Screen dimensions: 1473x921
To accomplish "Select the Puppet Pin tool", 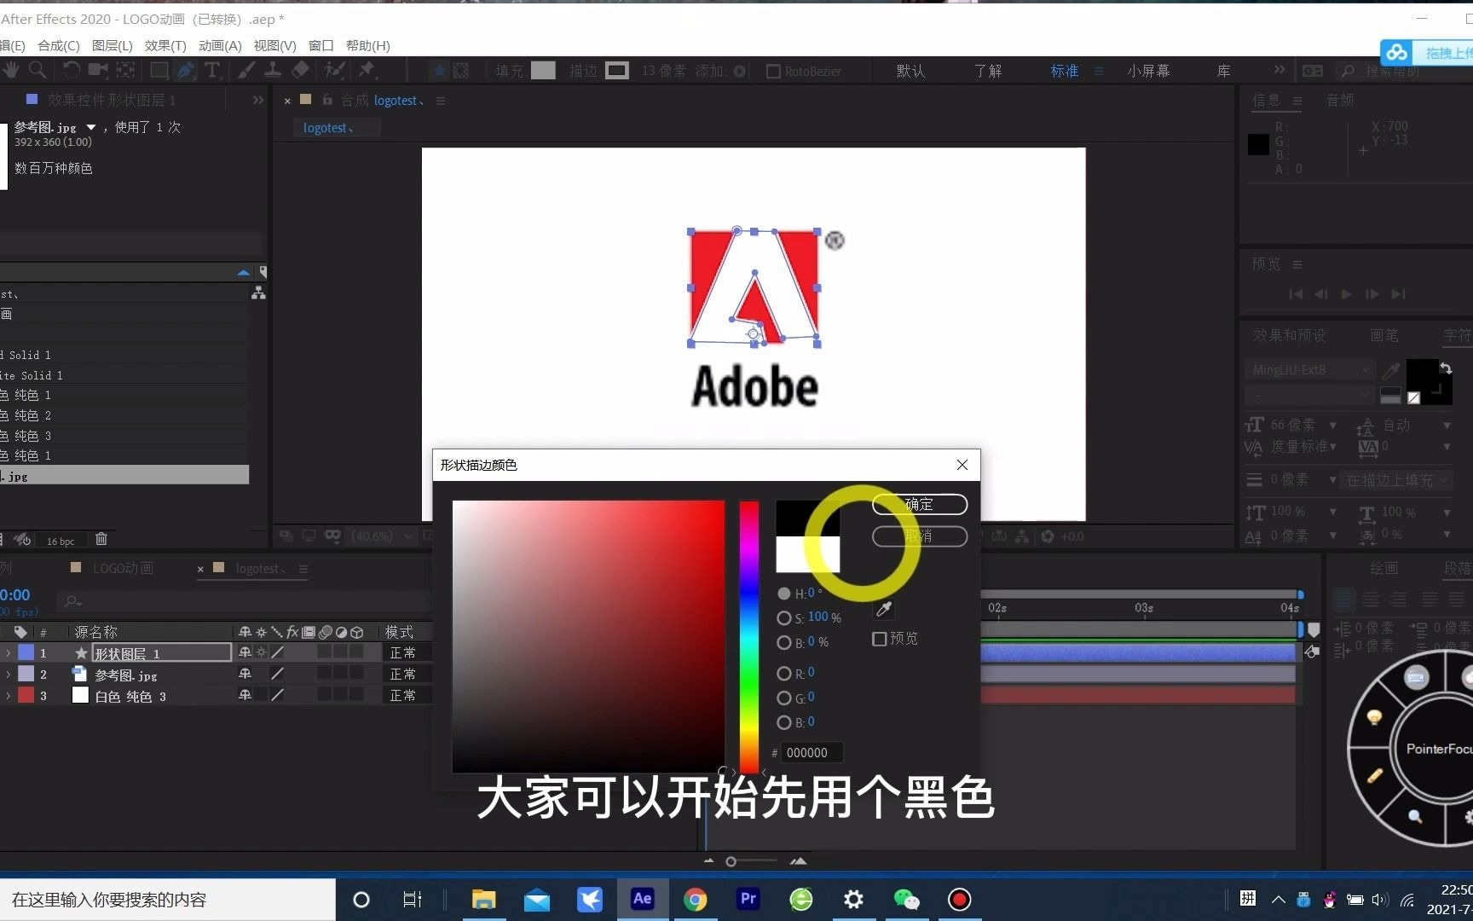I will pos(367,70).
